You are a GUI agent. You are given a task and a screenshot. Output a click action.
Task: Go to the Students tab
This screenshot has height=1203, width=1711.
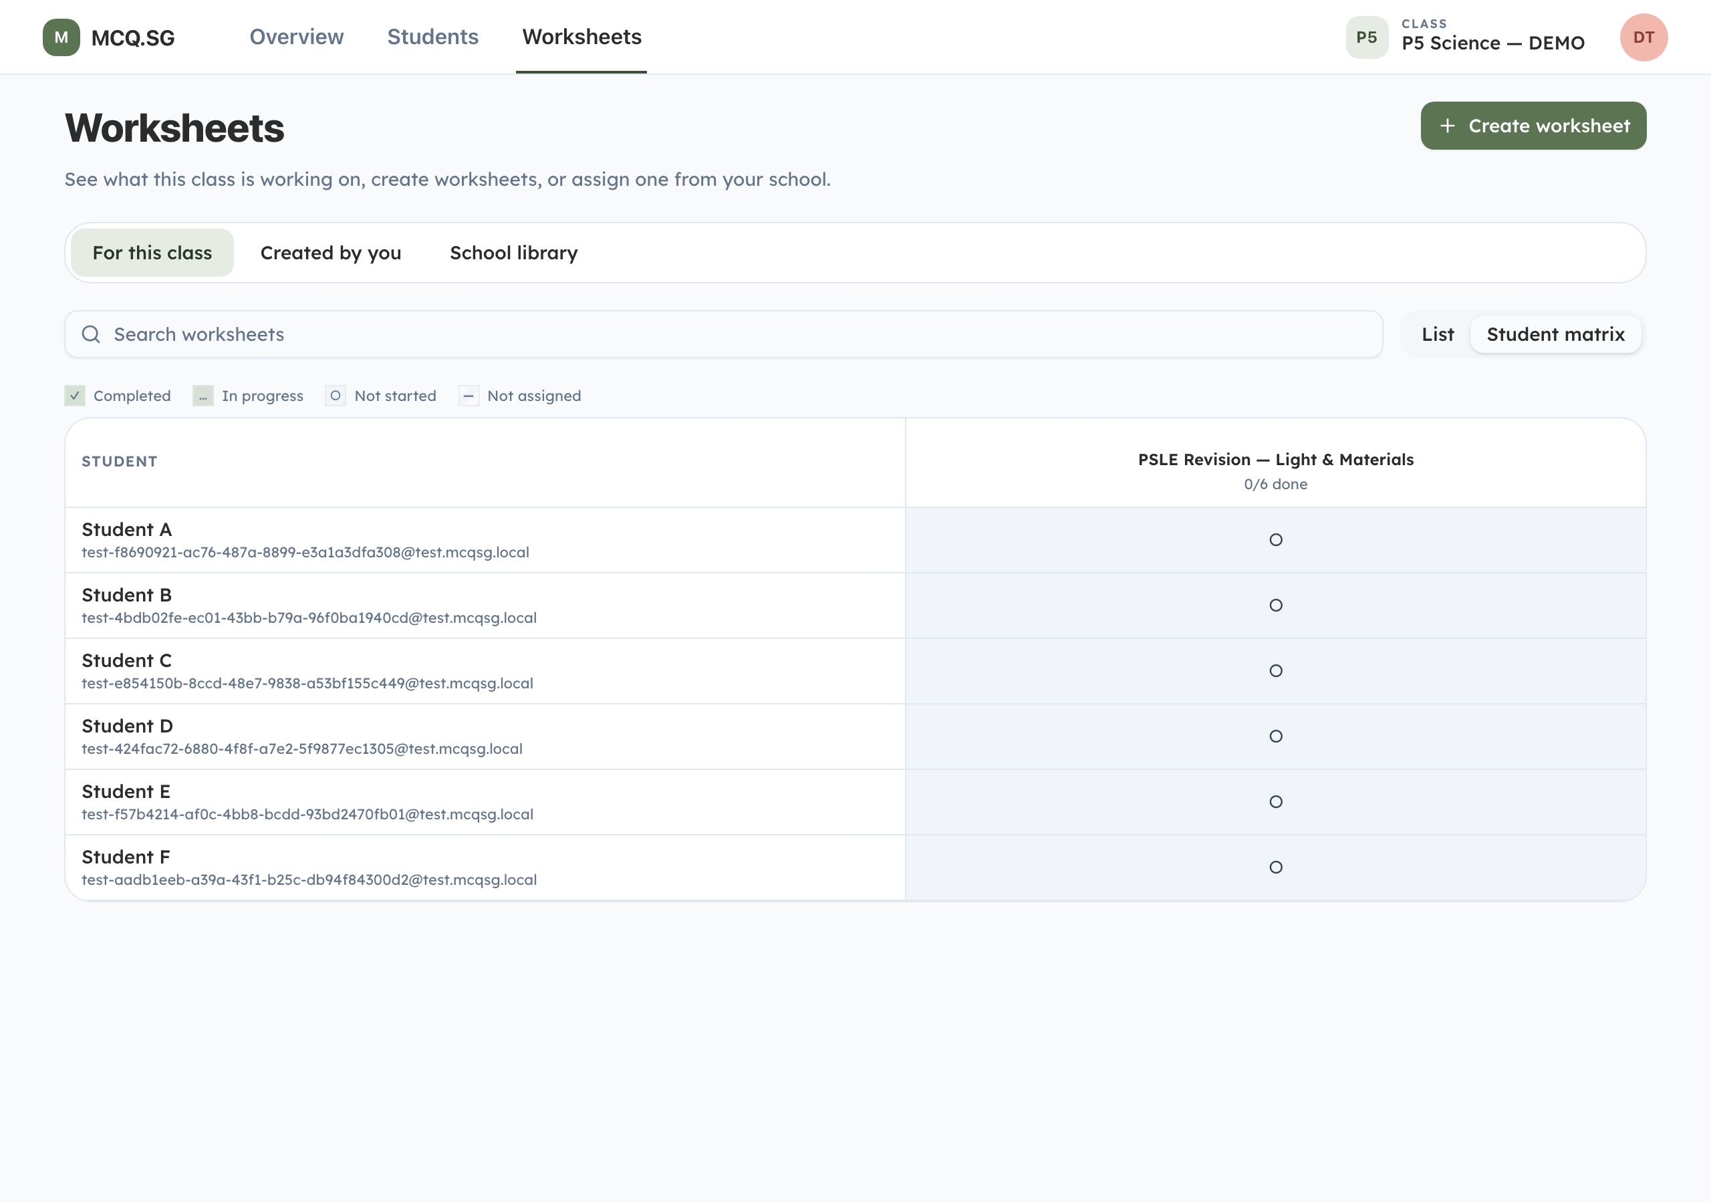coord(432,37)
